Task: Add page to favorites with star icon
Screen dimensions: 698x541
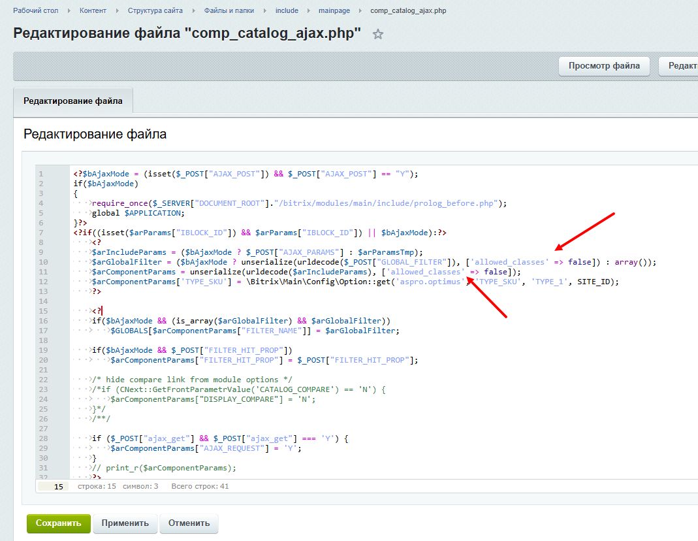Action: (377, 35)
